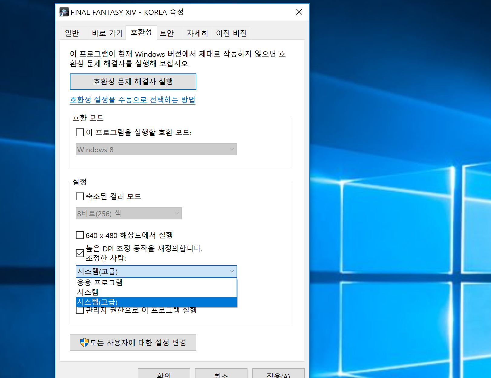Viewport: 491px width, 378px height.
Task: Enable the 호환 모드 checkbox
Action: [80, 132]
